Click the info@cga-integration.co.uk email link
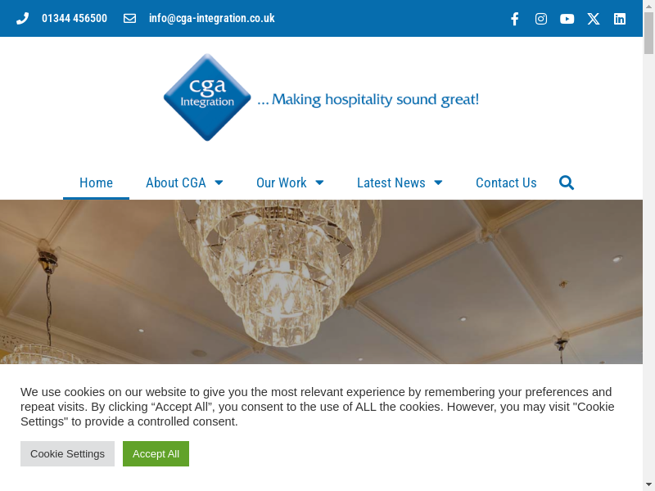The width and height of the screenshot is (655, 491). (x=212, y=18)
